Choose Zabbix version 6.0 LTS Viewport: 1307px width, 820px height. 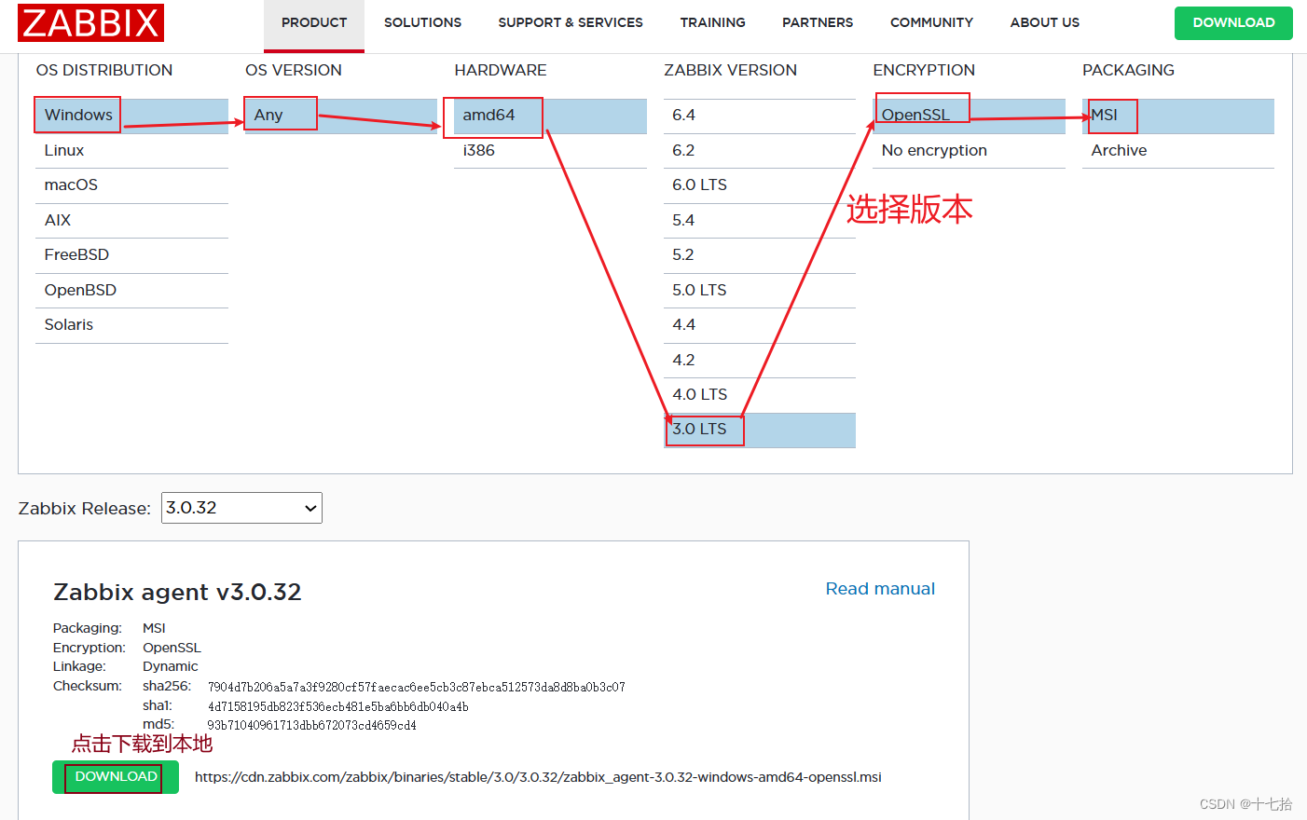760,185
